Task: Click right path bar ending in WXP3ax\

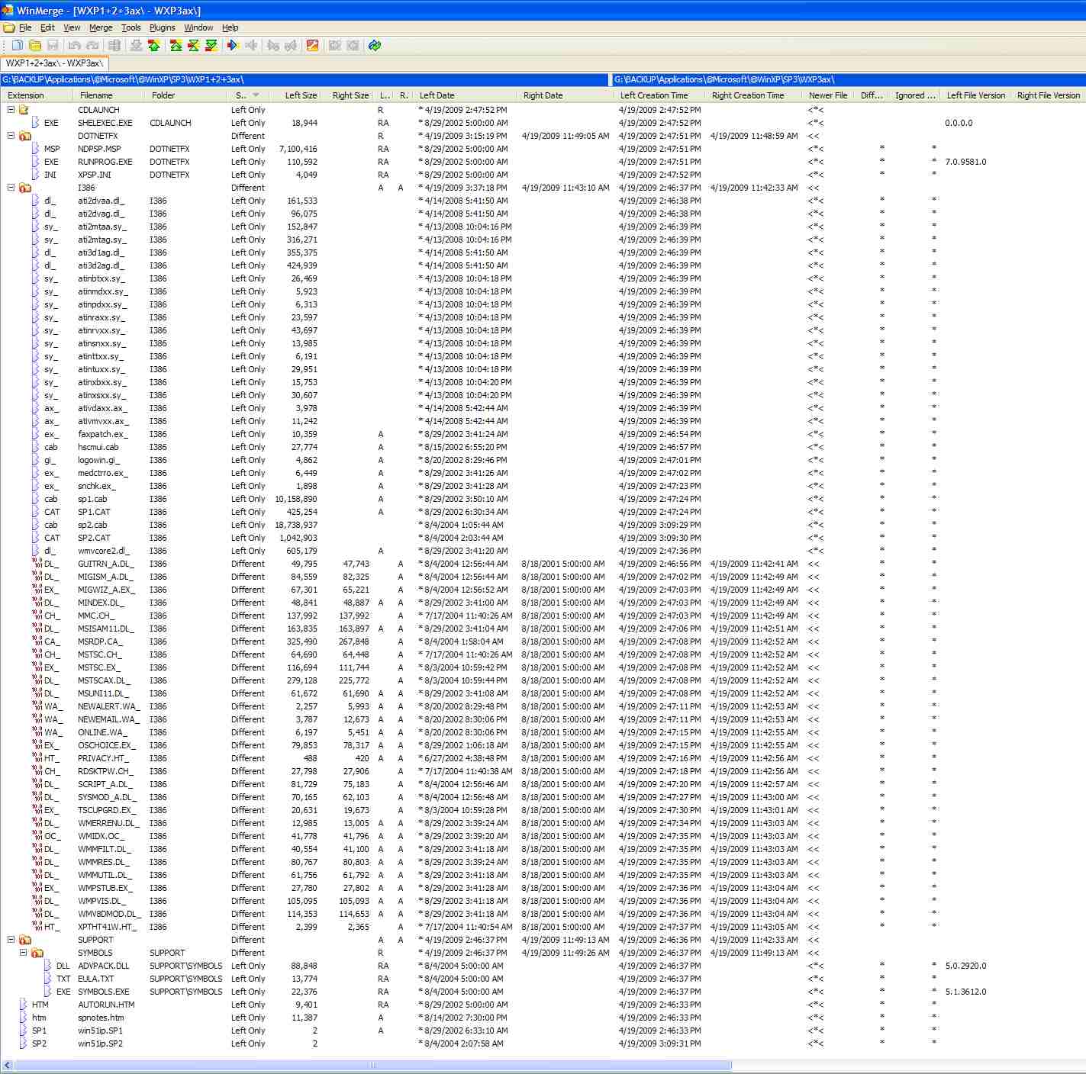Action: tap(849, 79)
